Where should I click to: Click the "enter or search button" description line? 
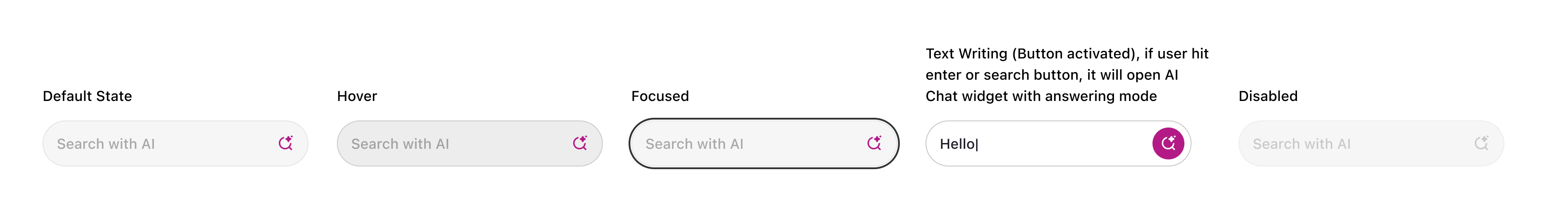[x=1051, y=75]
